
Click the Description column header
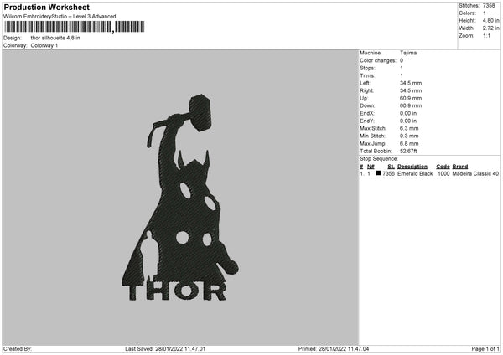tap(412, 167)
